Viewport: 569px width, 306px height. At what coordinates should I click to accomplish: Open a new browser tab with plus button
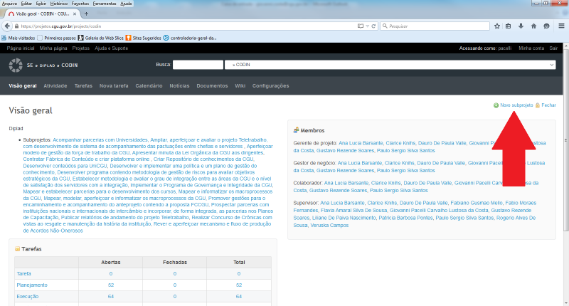click(86, 14)
